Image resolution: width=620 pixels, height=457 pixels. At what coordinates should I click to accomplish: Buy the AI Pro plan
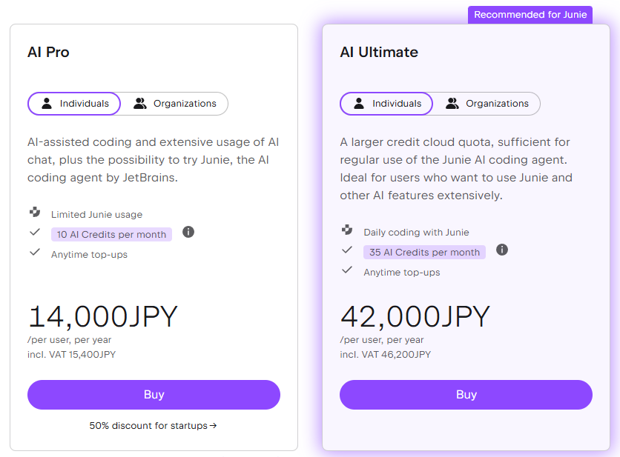154,395
